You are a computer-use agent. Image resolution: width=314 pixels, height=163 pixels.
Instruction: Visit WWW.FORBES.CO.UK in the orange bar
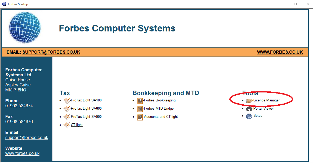(x=280, y=52)
